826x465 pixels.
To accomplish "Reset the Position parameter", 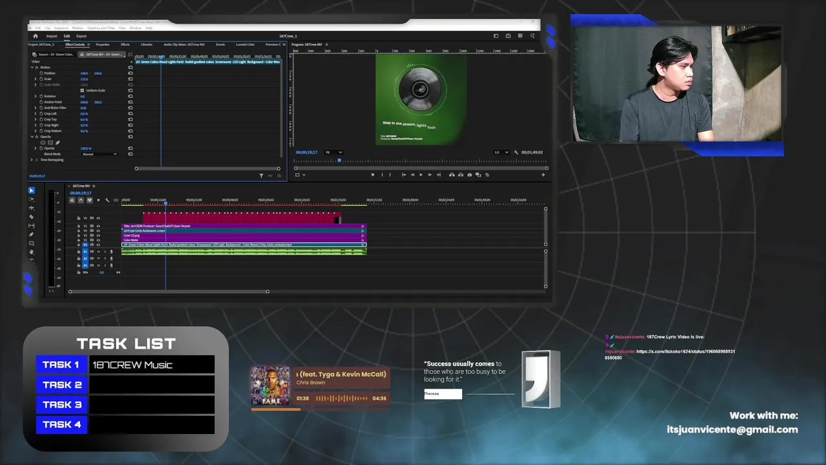I will point(130,73).
